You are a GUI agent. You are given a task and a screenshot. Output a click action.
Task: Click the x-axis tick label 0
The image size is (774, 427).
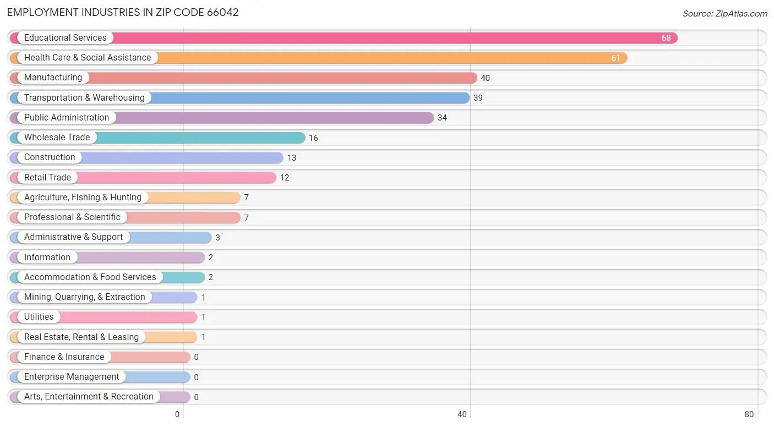pyautogui.click(x=177, y=414)
